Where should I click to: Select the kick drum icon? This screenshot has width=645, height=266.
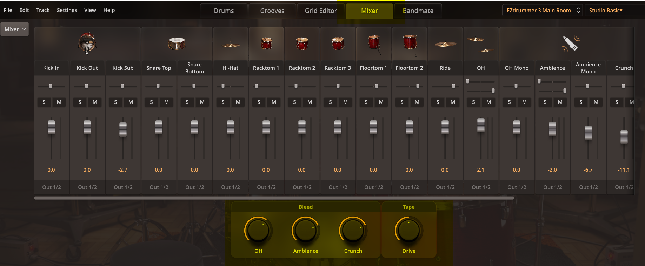pos(87,44)
